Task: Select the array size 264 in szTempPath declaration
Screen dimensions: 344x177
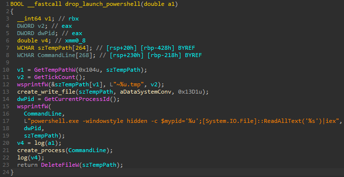Action: pyautogui.click(x=81, y=48)
